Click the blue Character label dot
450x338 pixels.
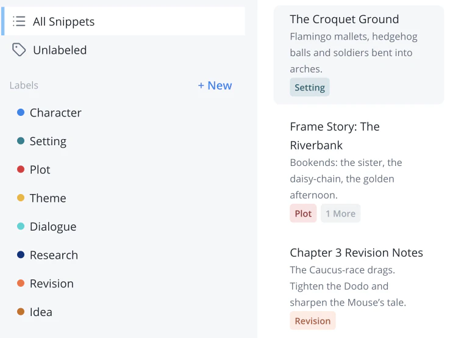[21, 112]
